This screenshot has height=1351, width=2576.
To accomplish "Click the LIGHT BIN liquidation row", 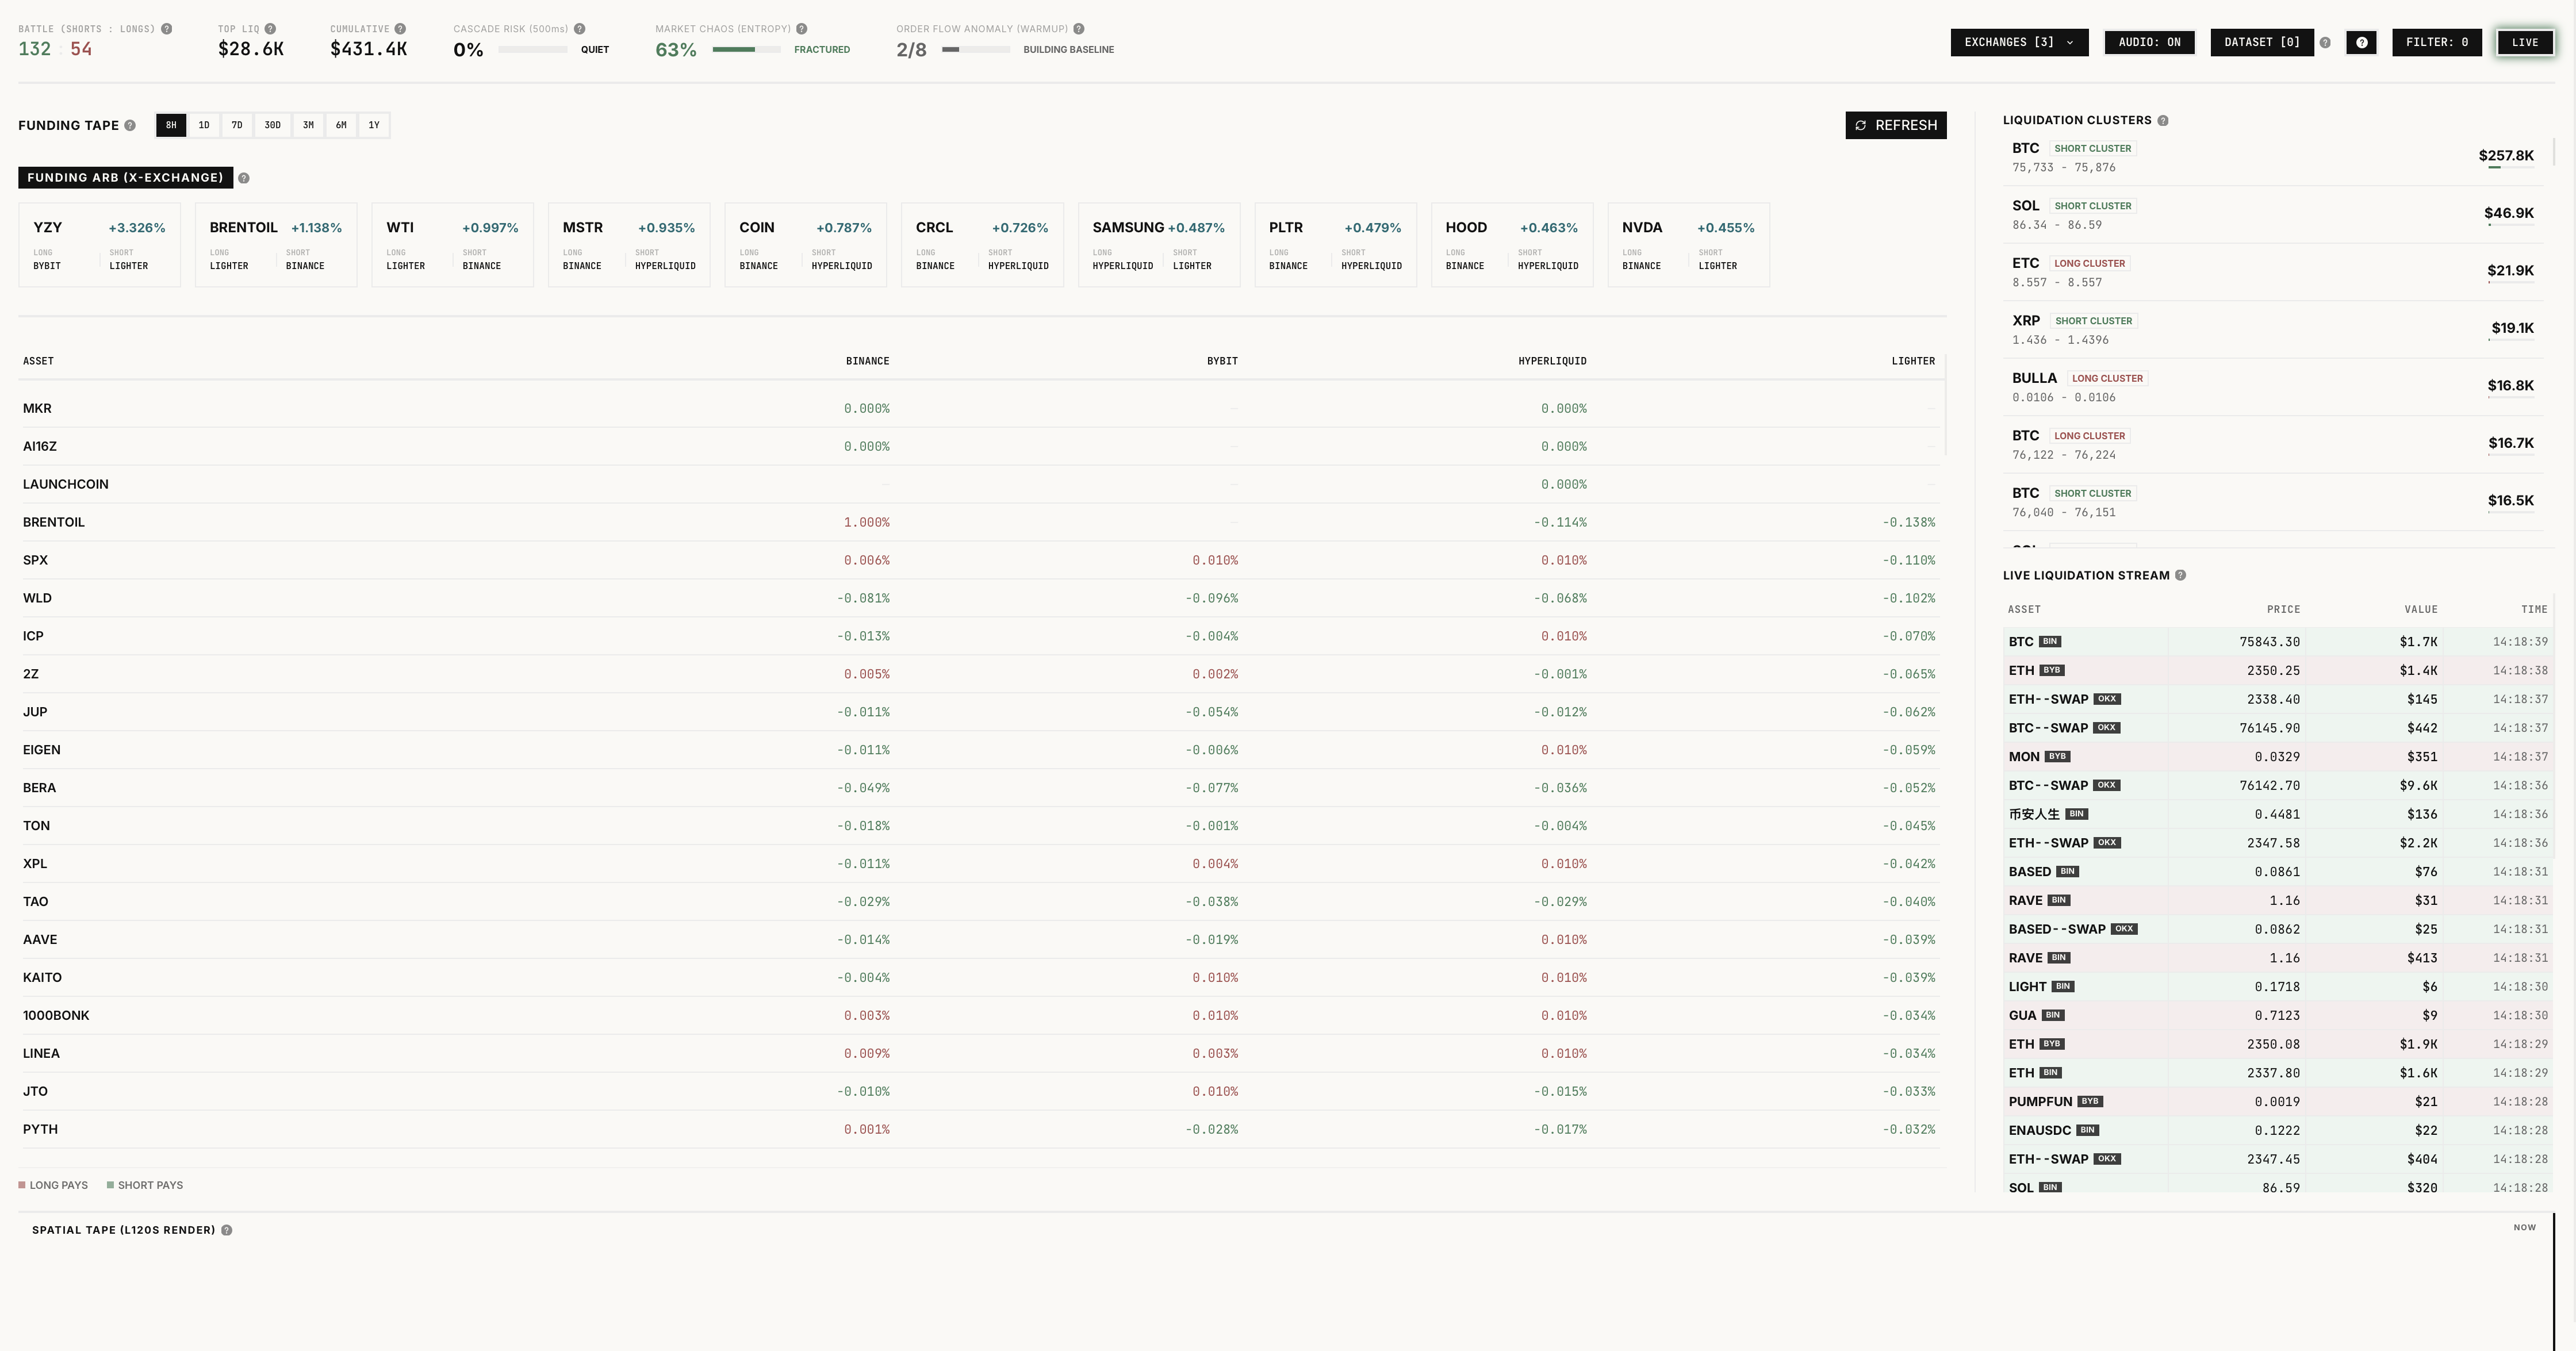I will [2278, 986].
